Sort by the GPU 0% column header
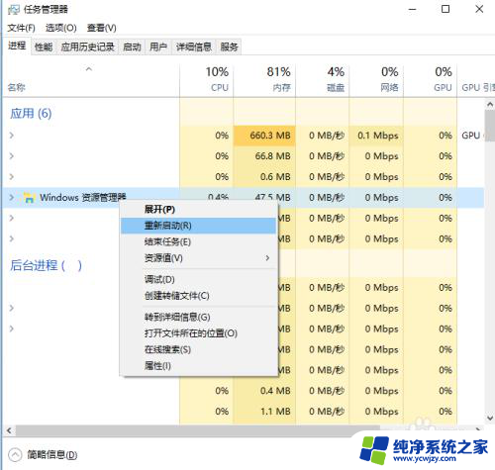This screenshot has width=495, height=470. [430, 80]
